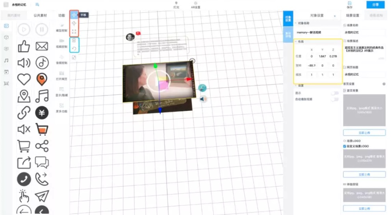This screenshot has height=215, width=392.
Task: Click the 保存 save button
Action: [349, 5]
